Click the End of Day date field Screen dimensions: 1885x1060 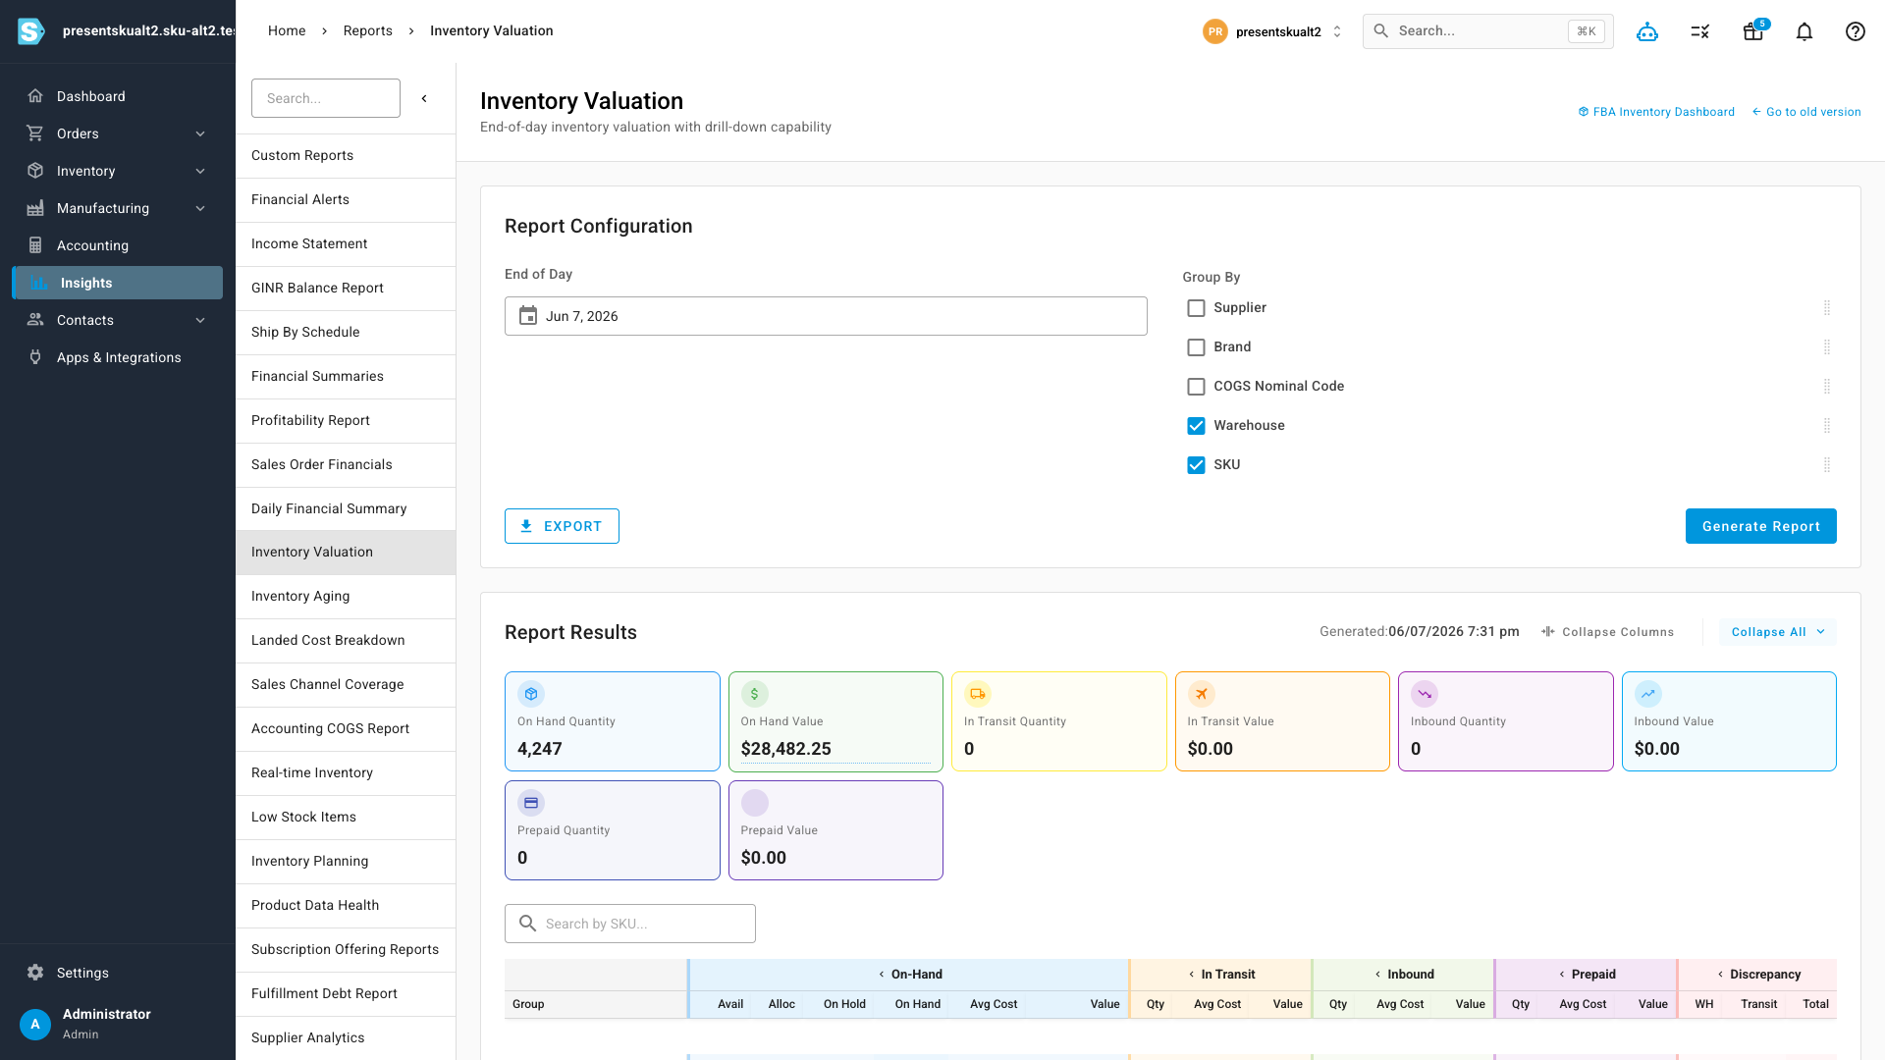click(x=826, y=316)
